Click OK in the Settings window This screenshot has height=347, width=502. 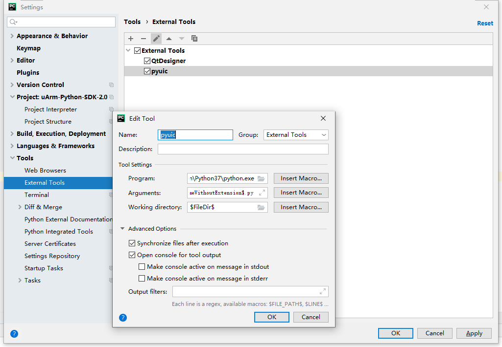pyautogui.click(x=396, y=333)
